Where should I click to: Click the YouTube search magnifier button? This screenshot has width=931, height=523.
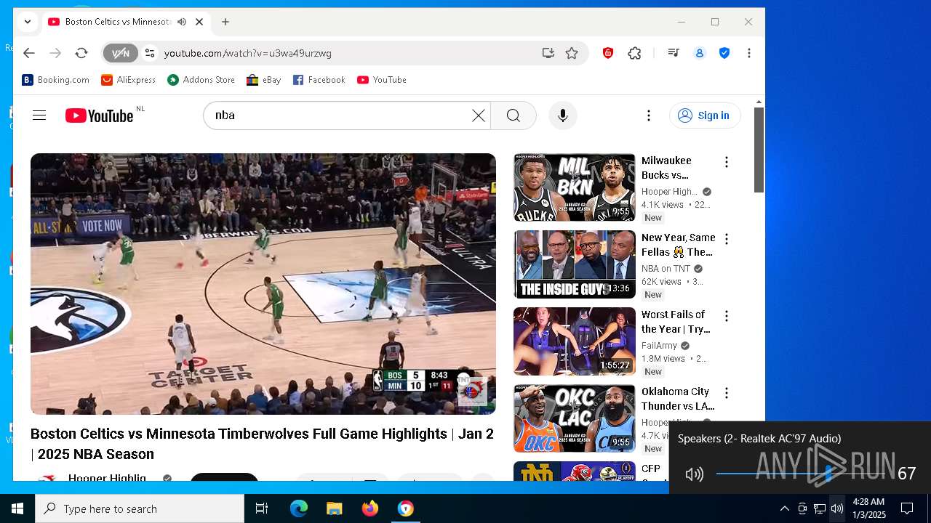click(x=514, y=115)
